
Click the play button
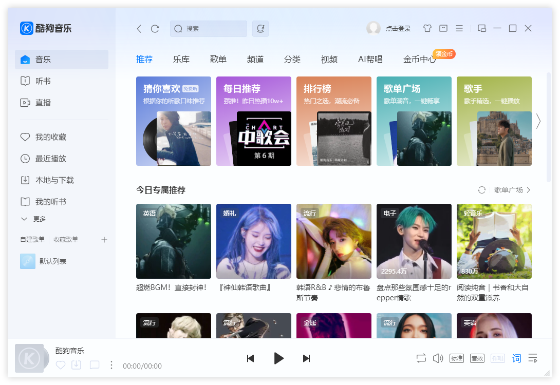(x=278, y=358)
